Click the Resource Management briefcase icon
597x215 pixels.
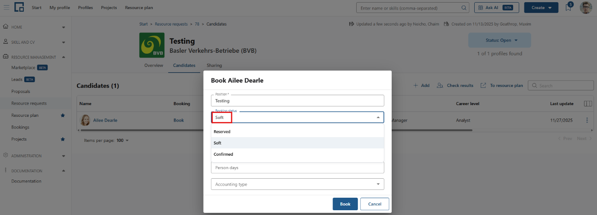(6, 57)
